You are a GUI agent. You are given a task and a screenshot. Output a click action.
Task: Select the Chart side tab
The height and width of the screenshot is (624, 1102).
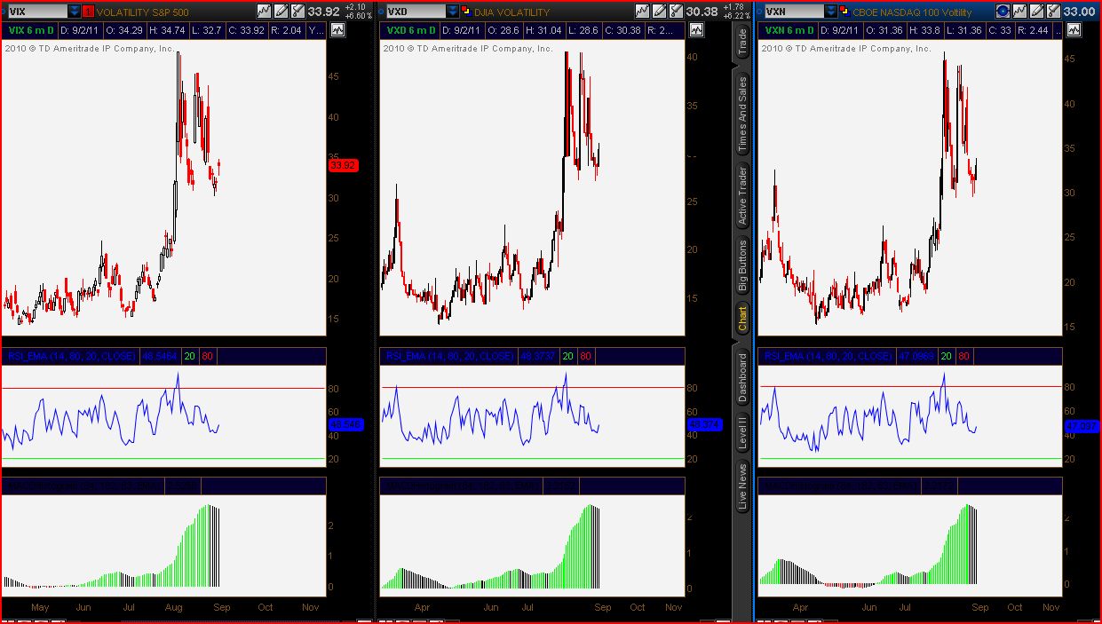pyautogui.click(x=742, y=318)
